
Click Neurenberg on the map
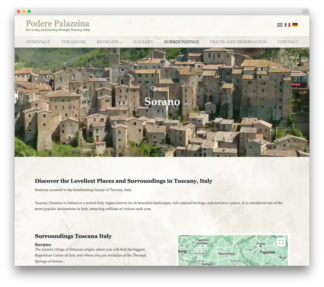pos(227,253)
